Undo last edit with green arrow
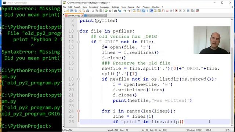Image resolution: width=235 pixels, height=132 pixels. [x=106, y=11]
